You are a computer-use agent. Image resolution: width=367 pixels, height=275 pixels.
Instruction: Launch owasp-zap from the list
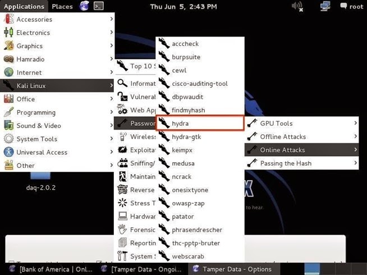[200, 203]
